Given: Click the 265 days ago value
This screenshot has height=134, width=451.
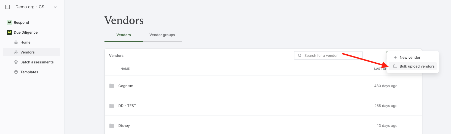Looking at the screenshot, I should point(386,106).
